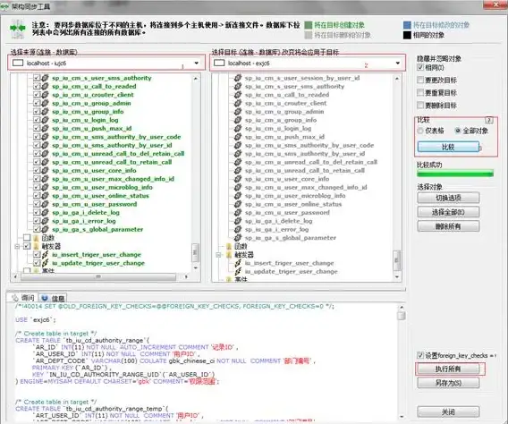The height and width of the screenshot is (424, 508).
Task: Click the 切换选项 button
Action: (x=448, y=198)
